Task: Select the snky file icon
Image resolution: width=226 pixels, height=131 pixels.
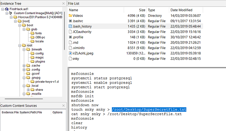Action: tap(70, 58)
